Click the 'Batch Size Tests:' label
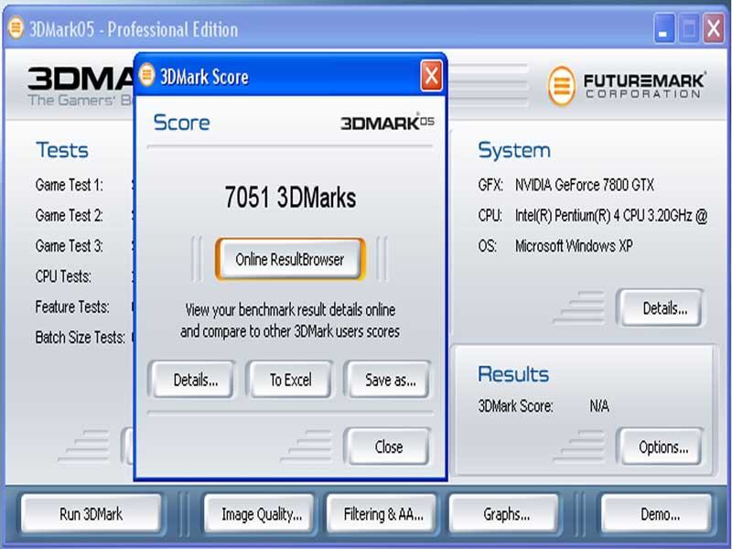This screenshot has height=549, width=732. 81,337
